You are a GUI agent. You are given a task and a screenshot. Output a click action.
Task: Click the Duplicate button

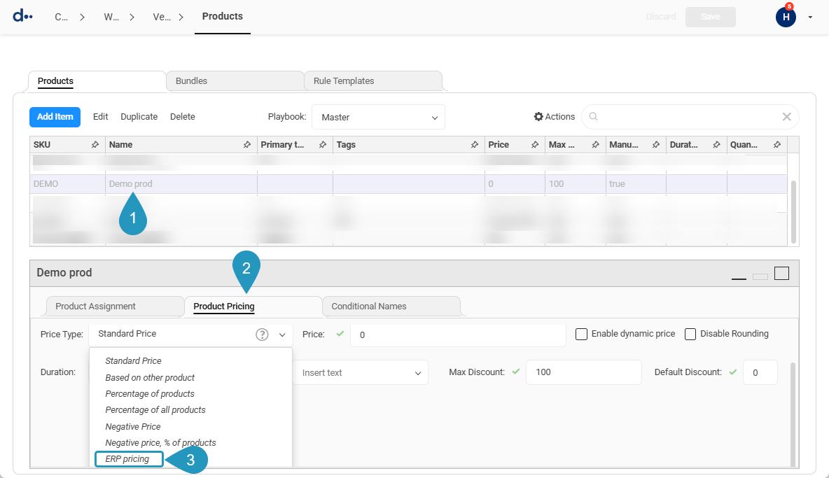139,117
